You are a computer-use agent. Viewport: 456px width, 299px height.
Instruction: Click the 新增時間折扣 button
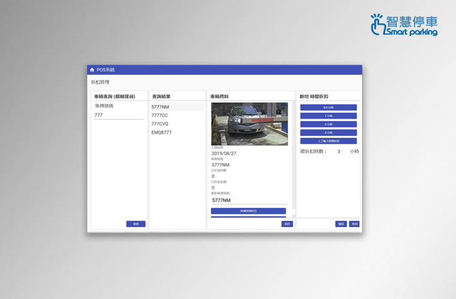coord(248,211)
